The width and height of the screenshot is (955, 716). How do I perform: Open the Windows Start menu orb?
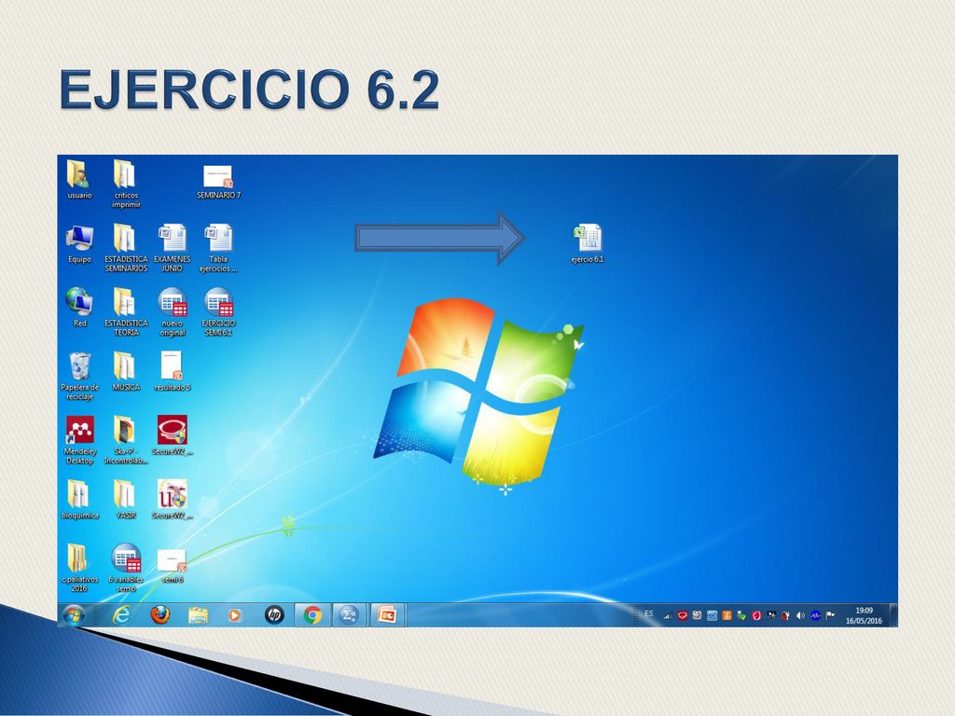coord(74,615)
